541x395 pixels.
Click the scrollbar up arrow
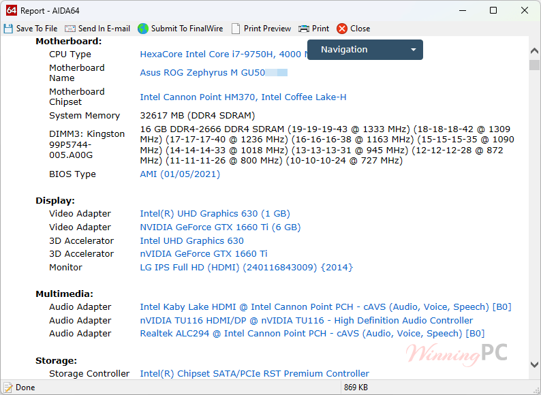pyautogui.click(x=534, y=51)
